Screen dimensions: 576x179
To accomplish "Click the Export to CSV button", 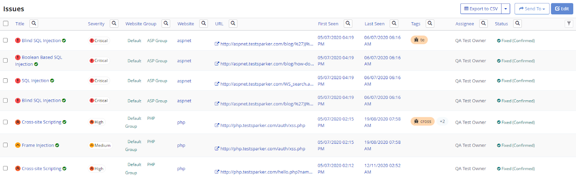I will 481,9.
